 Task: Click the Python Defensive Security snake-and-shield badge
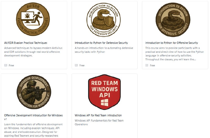(103, 20)
